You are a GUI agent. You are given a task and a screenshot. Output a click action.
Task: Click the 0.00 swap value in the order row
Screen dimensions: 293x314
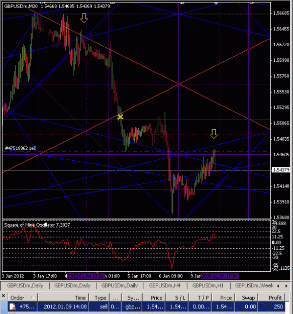pyautogui.click(x=250, y=306)
